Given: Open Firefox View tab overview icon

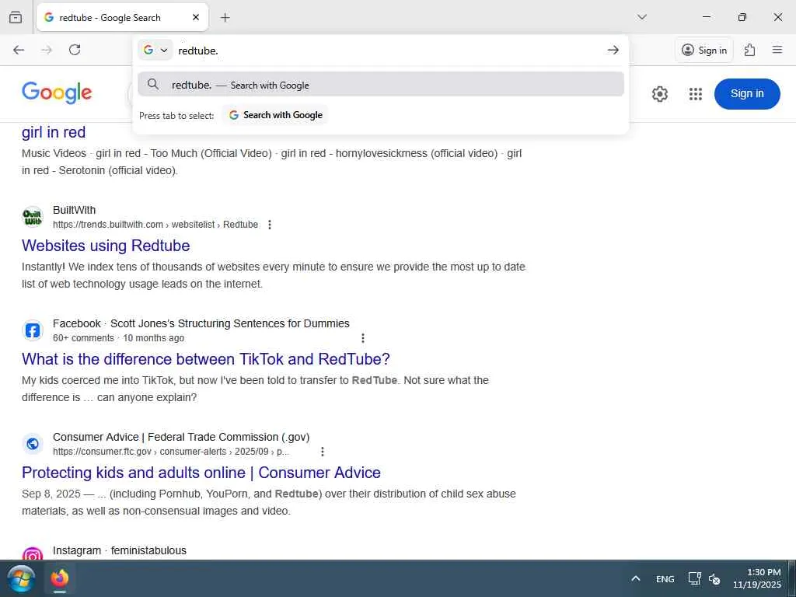Looking at the screenshot, I should pyautogui.click(x=16, y=17).
